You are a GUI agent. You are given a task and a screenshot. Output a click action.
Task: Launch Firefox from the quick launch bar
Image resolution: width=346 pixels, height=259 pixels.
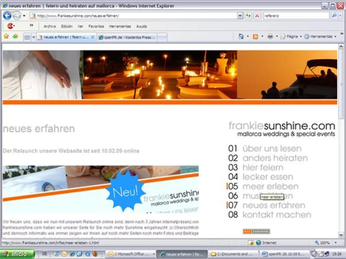pyautogui.click(x=95, y=254)
